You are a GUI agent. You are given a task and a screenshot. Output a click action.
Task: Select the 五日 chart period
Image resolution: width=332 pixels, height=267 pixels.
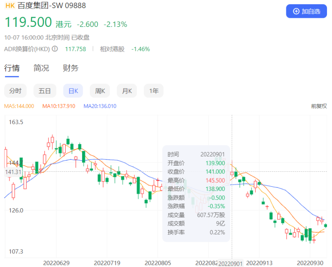click(x=45, y=91)
